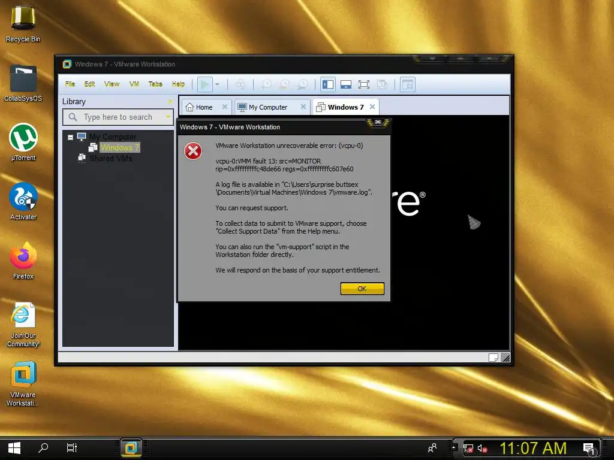
Task: Toggle the thumbnail bar view icon
Action: tap(346, 84)
